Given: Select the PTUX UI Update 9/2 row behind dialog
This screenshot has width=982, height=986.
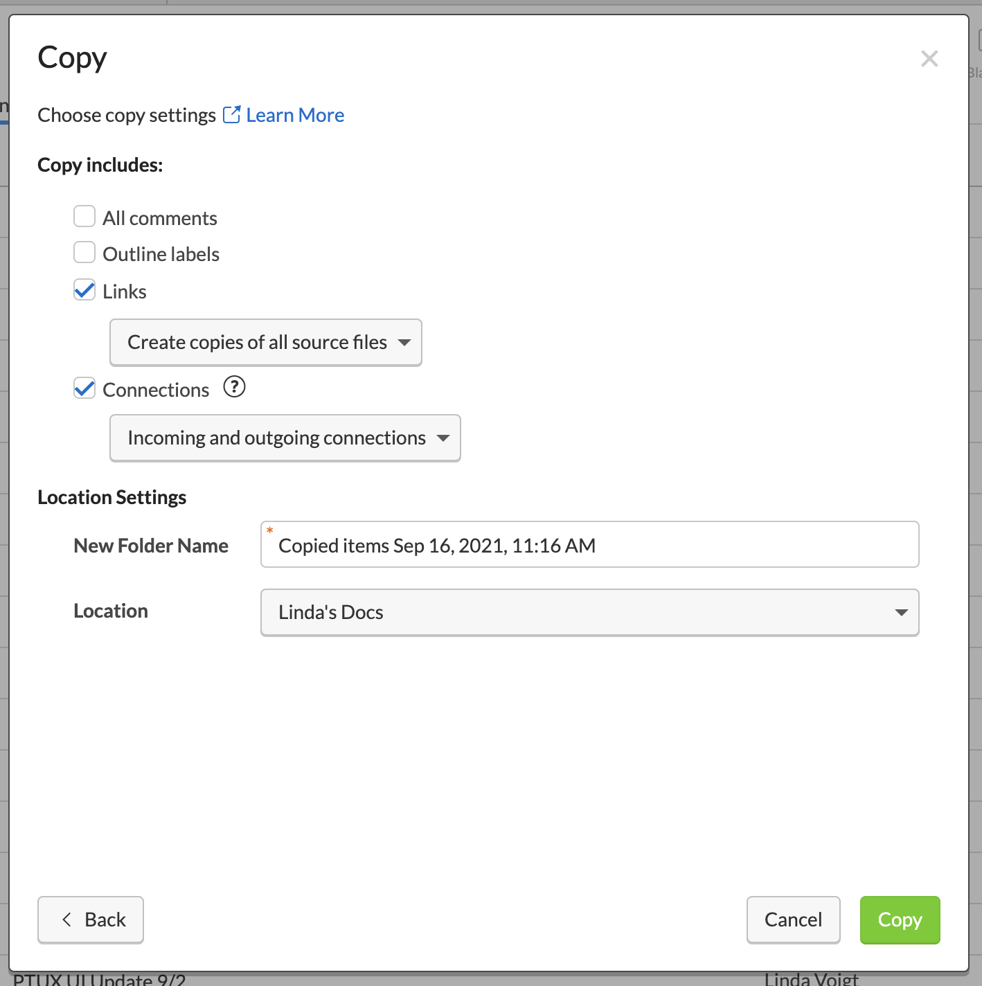Looking at the screenshot, I should [x=100, y=979].
